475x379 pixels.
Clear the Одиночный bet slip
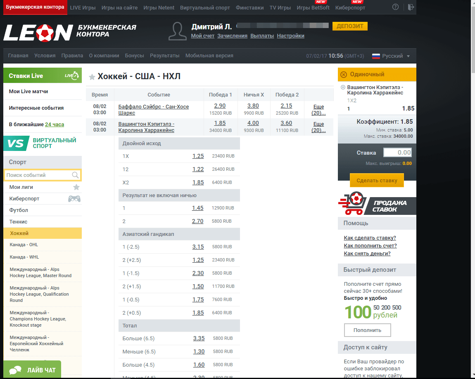pyautogui.click(x=344, y=75)
